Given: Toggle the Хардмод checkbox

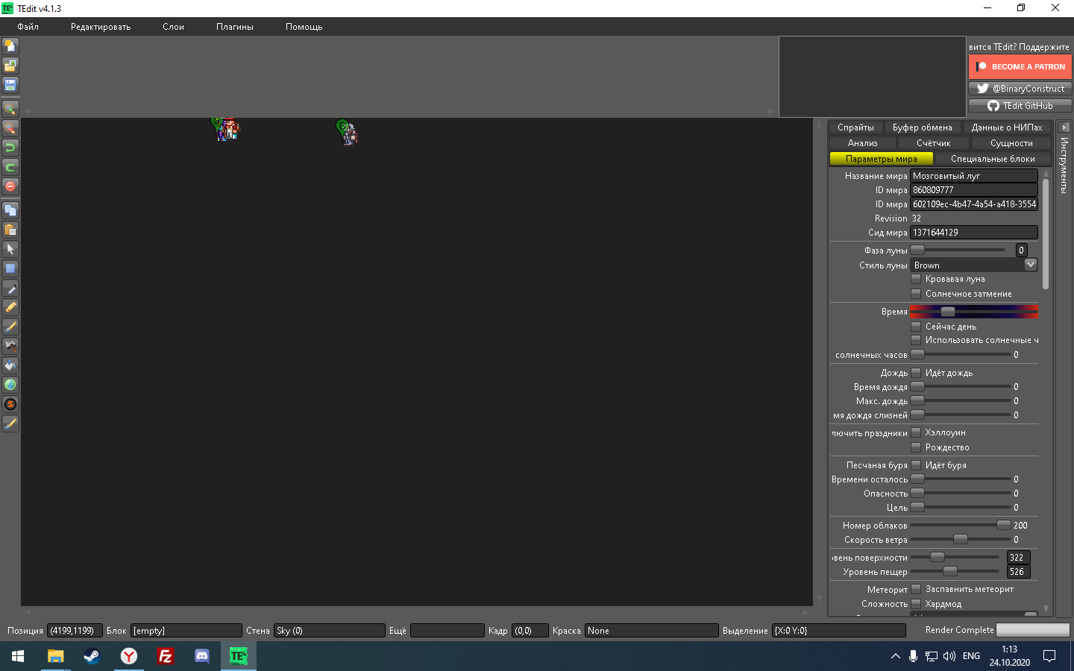Looking at the screenshot, I should [x=916, y=604].
